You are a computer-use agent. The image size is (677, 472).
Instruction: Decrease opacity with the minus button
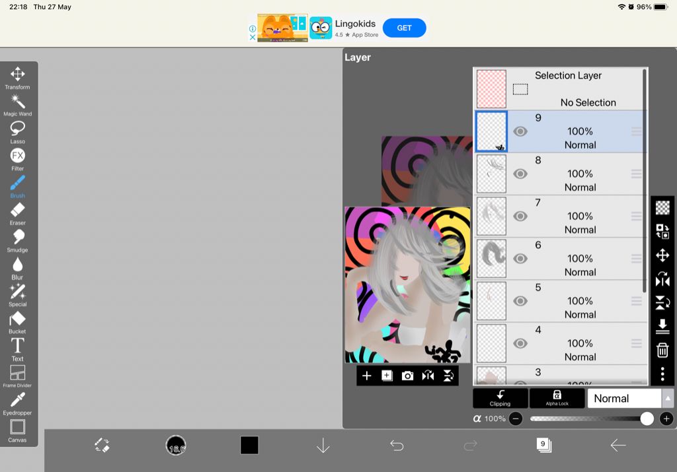pos(516,419)
